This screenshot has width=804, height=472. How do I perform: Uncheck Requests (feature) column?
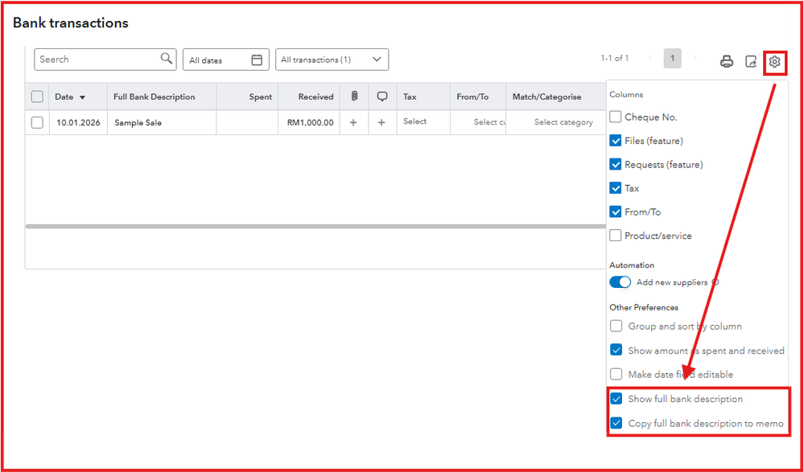(x=616, y=165)
